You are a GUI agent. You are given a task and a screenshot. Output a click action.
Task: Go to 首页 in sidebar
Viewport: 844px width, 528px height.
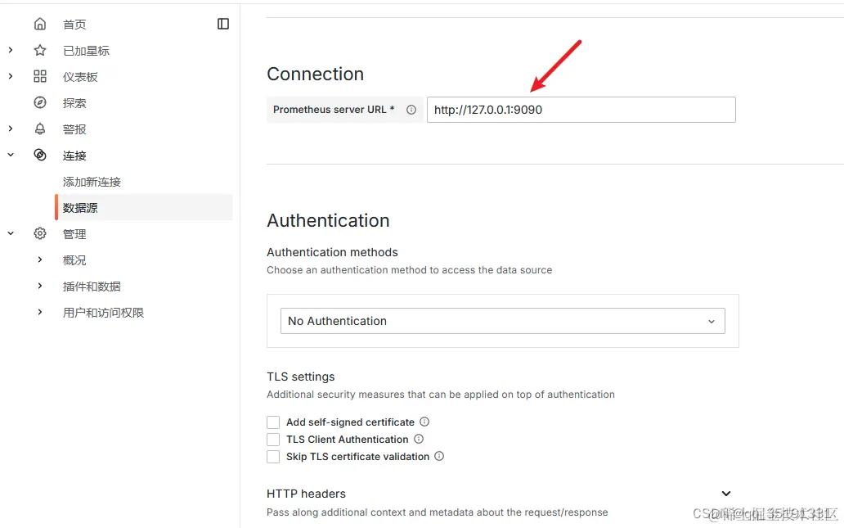click(74, 25)
